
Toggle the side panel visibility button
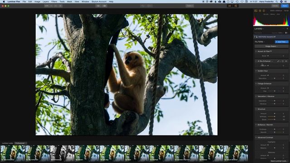(236, 6)
